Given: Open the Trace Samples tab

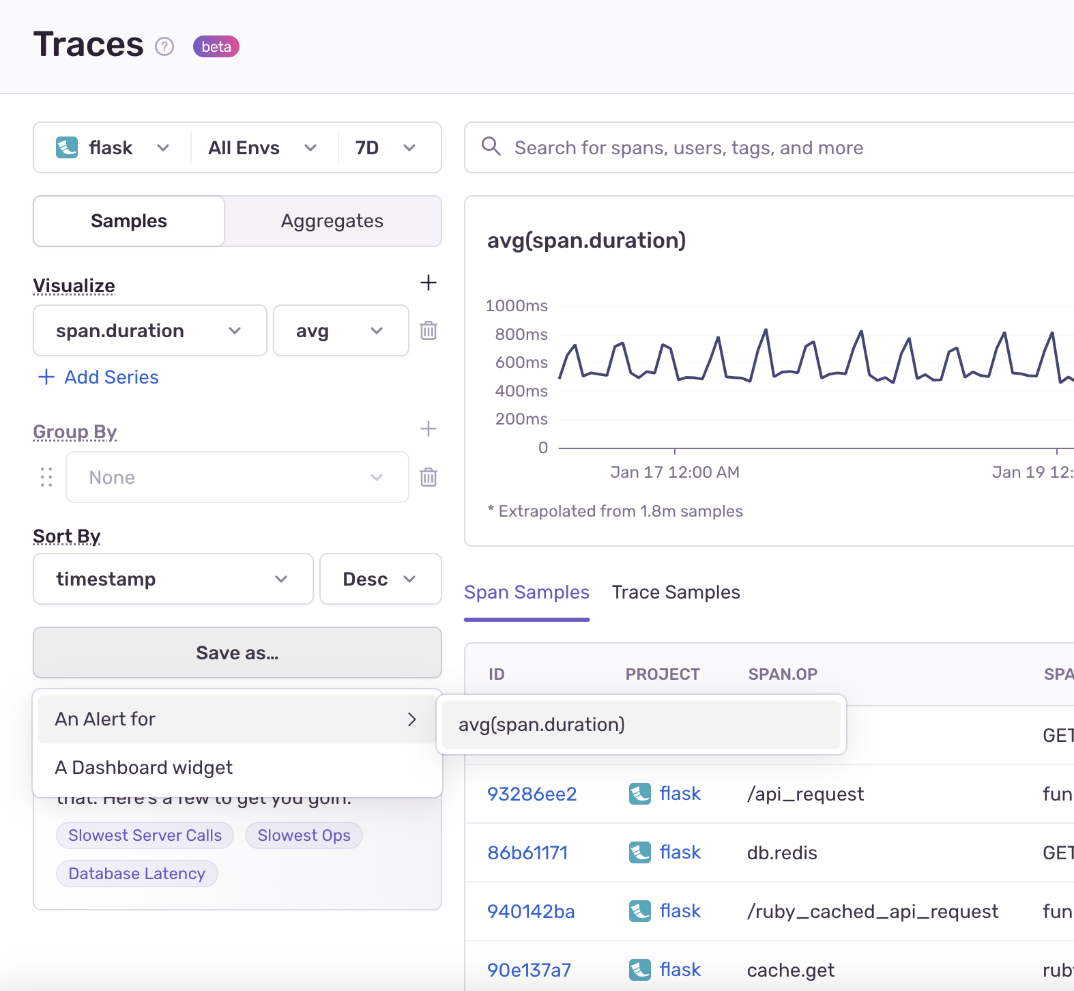Looking at the screenshot, I should [676, 592].
